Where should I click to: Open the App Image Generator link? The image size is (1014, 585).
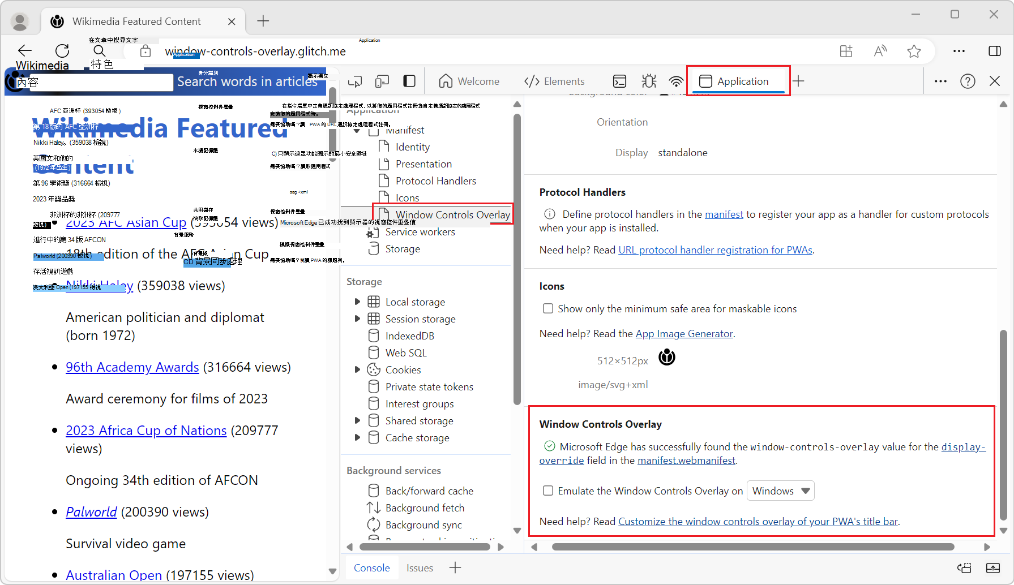tap(684, 334)
